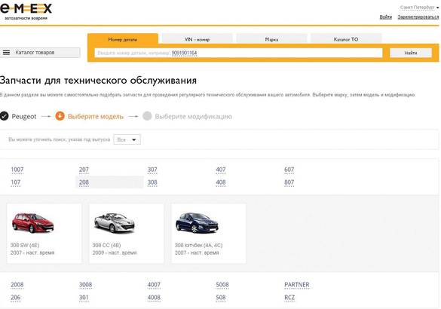Open the Каталог товаров button
Viewport: 441px width, 309px height.
40,53
